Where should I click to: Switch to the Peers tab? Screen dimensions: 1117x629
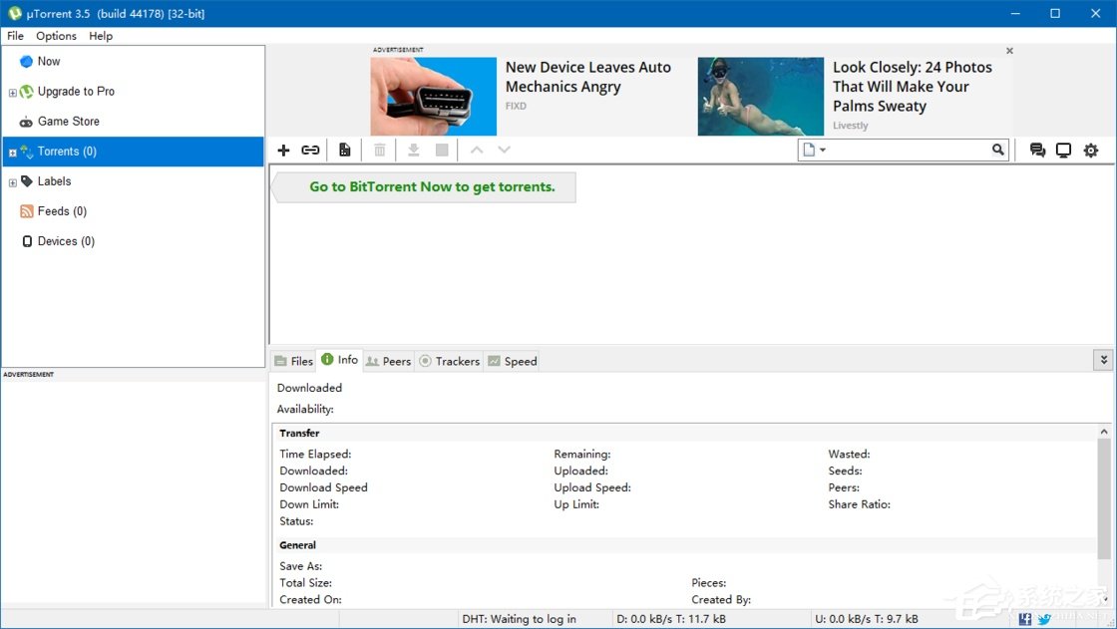[x=388, y=361]
